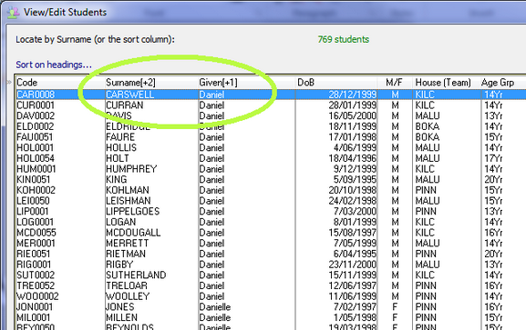Select the RIGBY surname cell
526x330 pixels.
tap(119, 265)
